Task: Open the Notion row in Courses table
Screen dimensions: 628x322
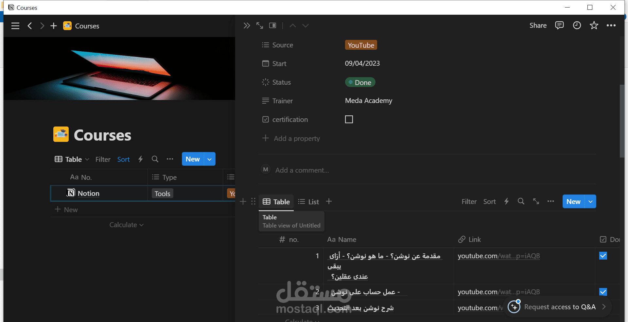Action: pos(89,194)
